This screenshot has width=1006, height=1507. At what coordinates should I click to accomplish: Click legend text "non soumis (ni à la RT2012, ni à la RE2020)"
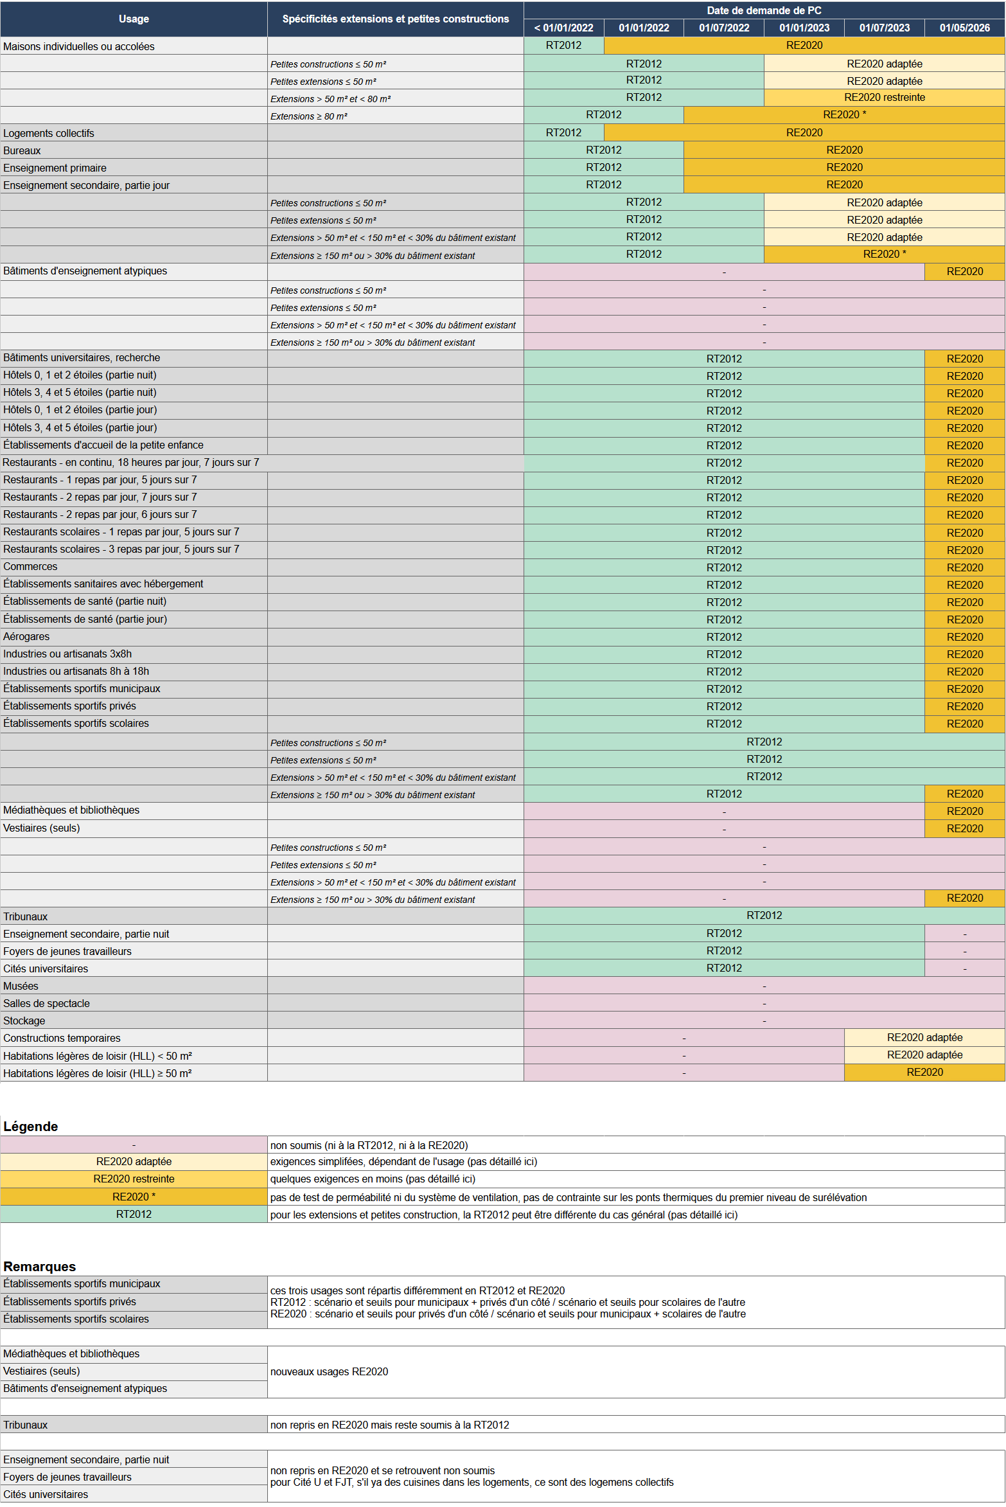(x=369, y=1145)
